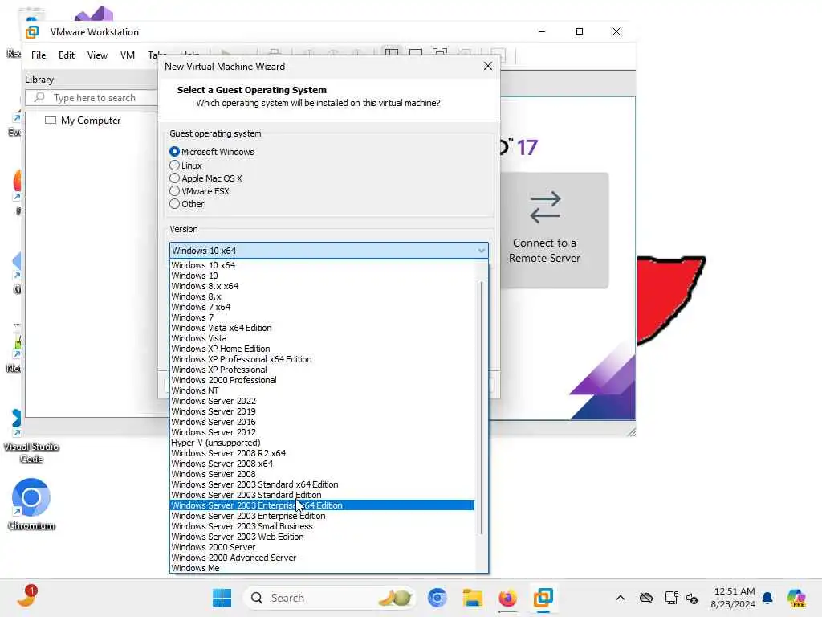
Task: Choose Windows Vista x64 Edition
Action: 323,328
